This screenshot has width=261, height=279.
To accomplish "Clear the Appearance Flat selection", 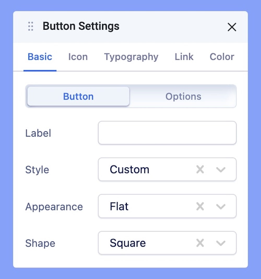I will 200,207.
